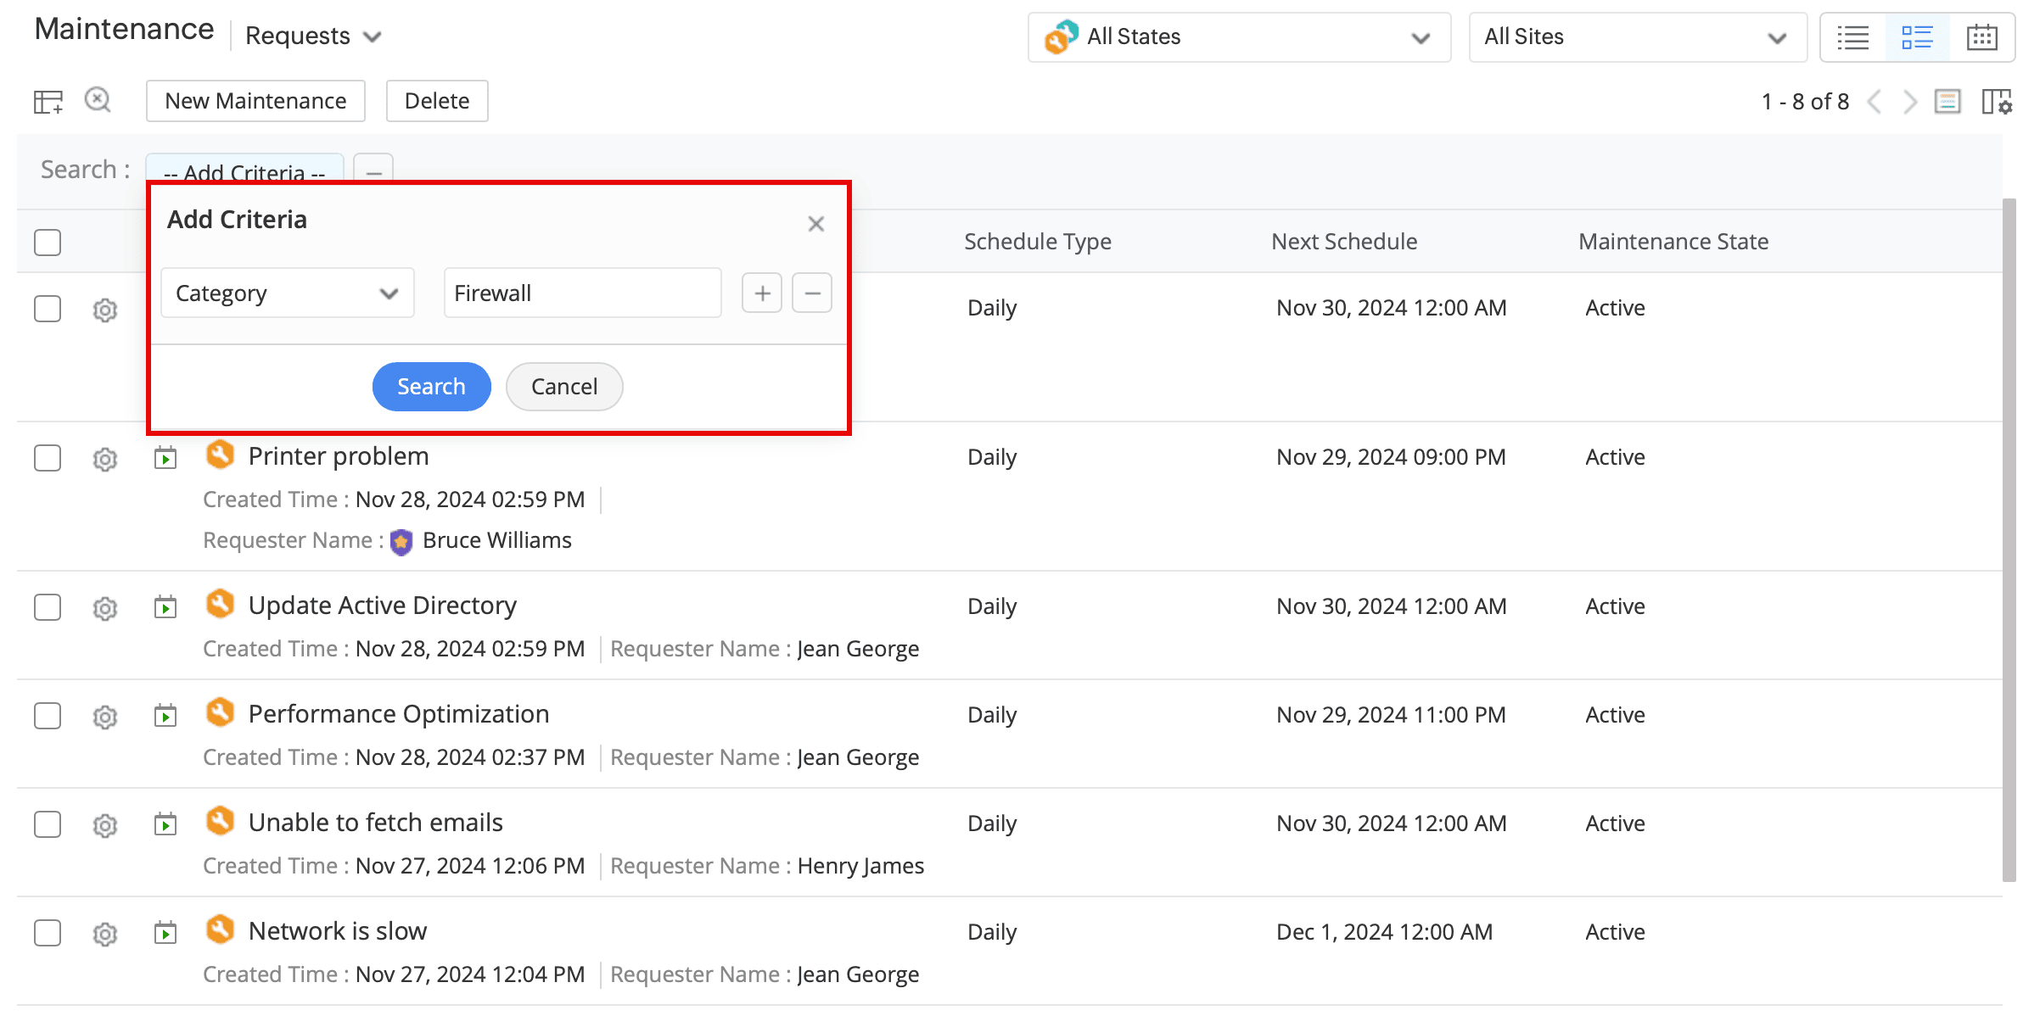Viewport: 2023px width, 1016px height.
Task: Check the Update Active Directory checkbox
Action: (48, 607)
